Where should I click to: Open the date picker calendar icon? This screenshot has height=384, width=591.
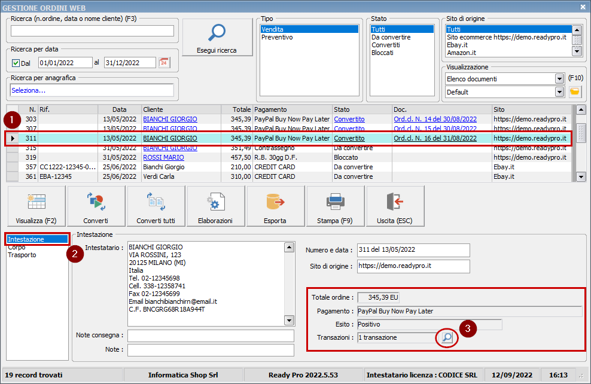(x=164, y=63)
